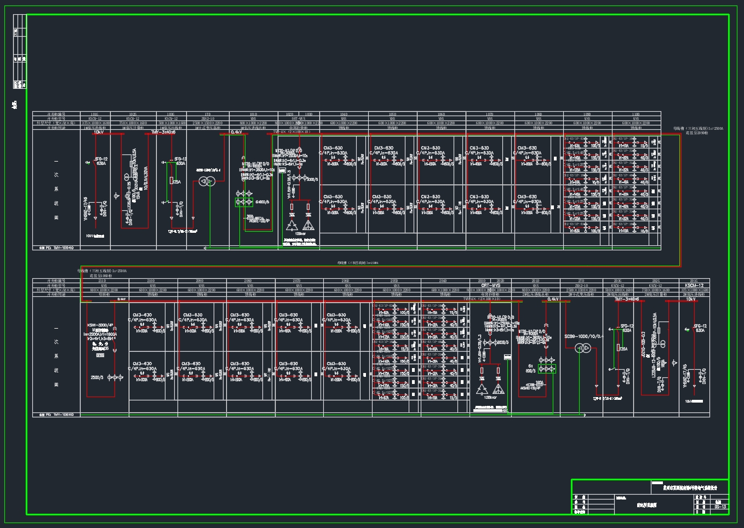Select the PE TMY-100x10 label in lower diagram
The width and height of the screenshot is (744, 528).
pyautogui.click(x=56, y=415)
